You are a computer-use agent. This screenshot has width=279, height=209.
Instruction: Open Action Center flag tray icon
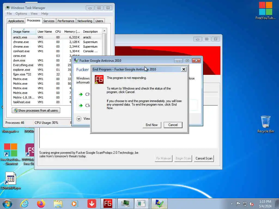[238, 204]
